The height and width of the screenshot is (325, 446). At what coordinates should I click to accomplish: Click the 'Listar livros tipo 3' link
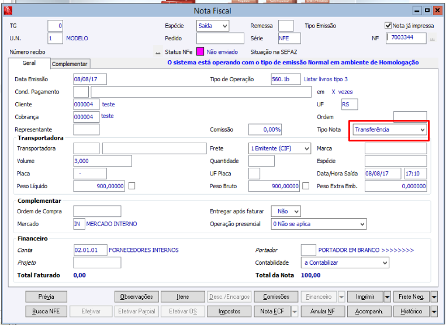326,79
